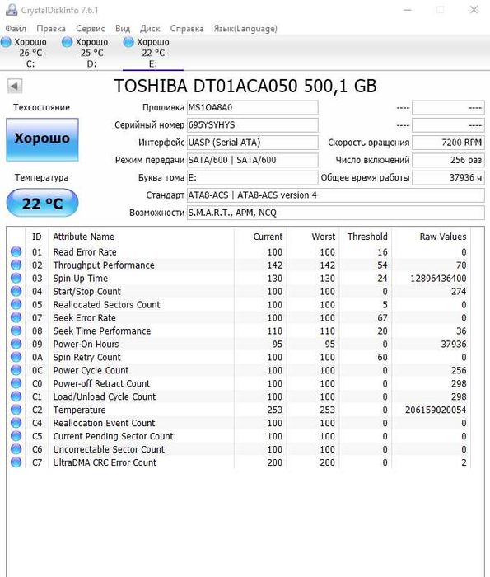
Task: Click status icon for Uncorrectable Sector Count
Action: pos(16,449)
